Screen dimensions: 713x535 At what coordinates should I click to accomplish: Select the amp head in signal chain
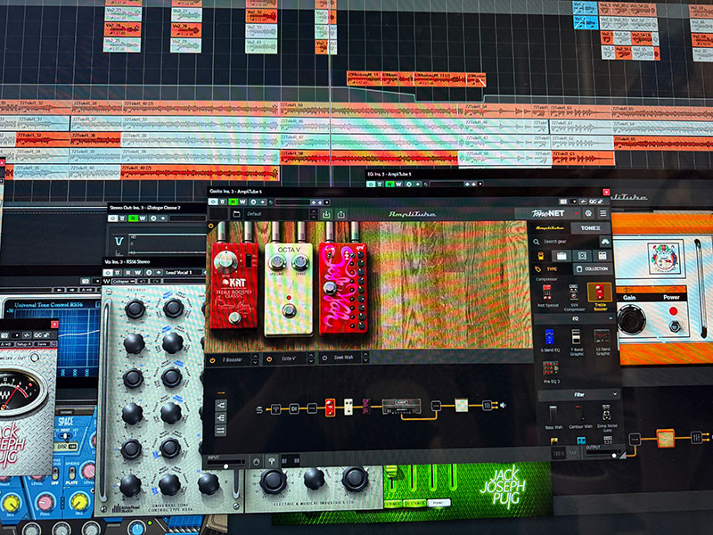(x=401, y=406)
